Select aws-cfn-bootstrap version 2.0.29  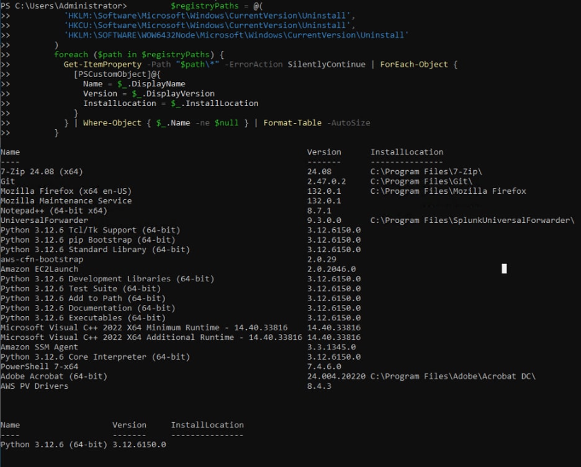(x=322, y=259)
